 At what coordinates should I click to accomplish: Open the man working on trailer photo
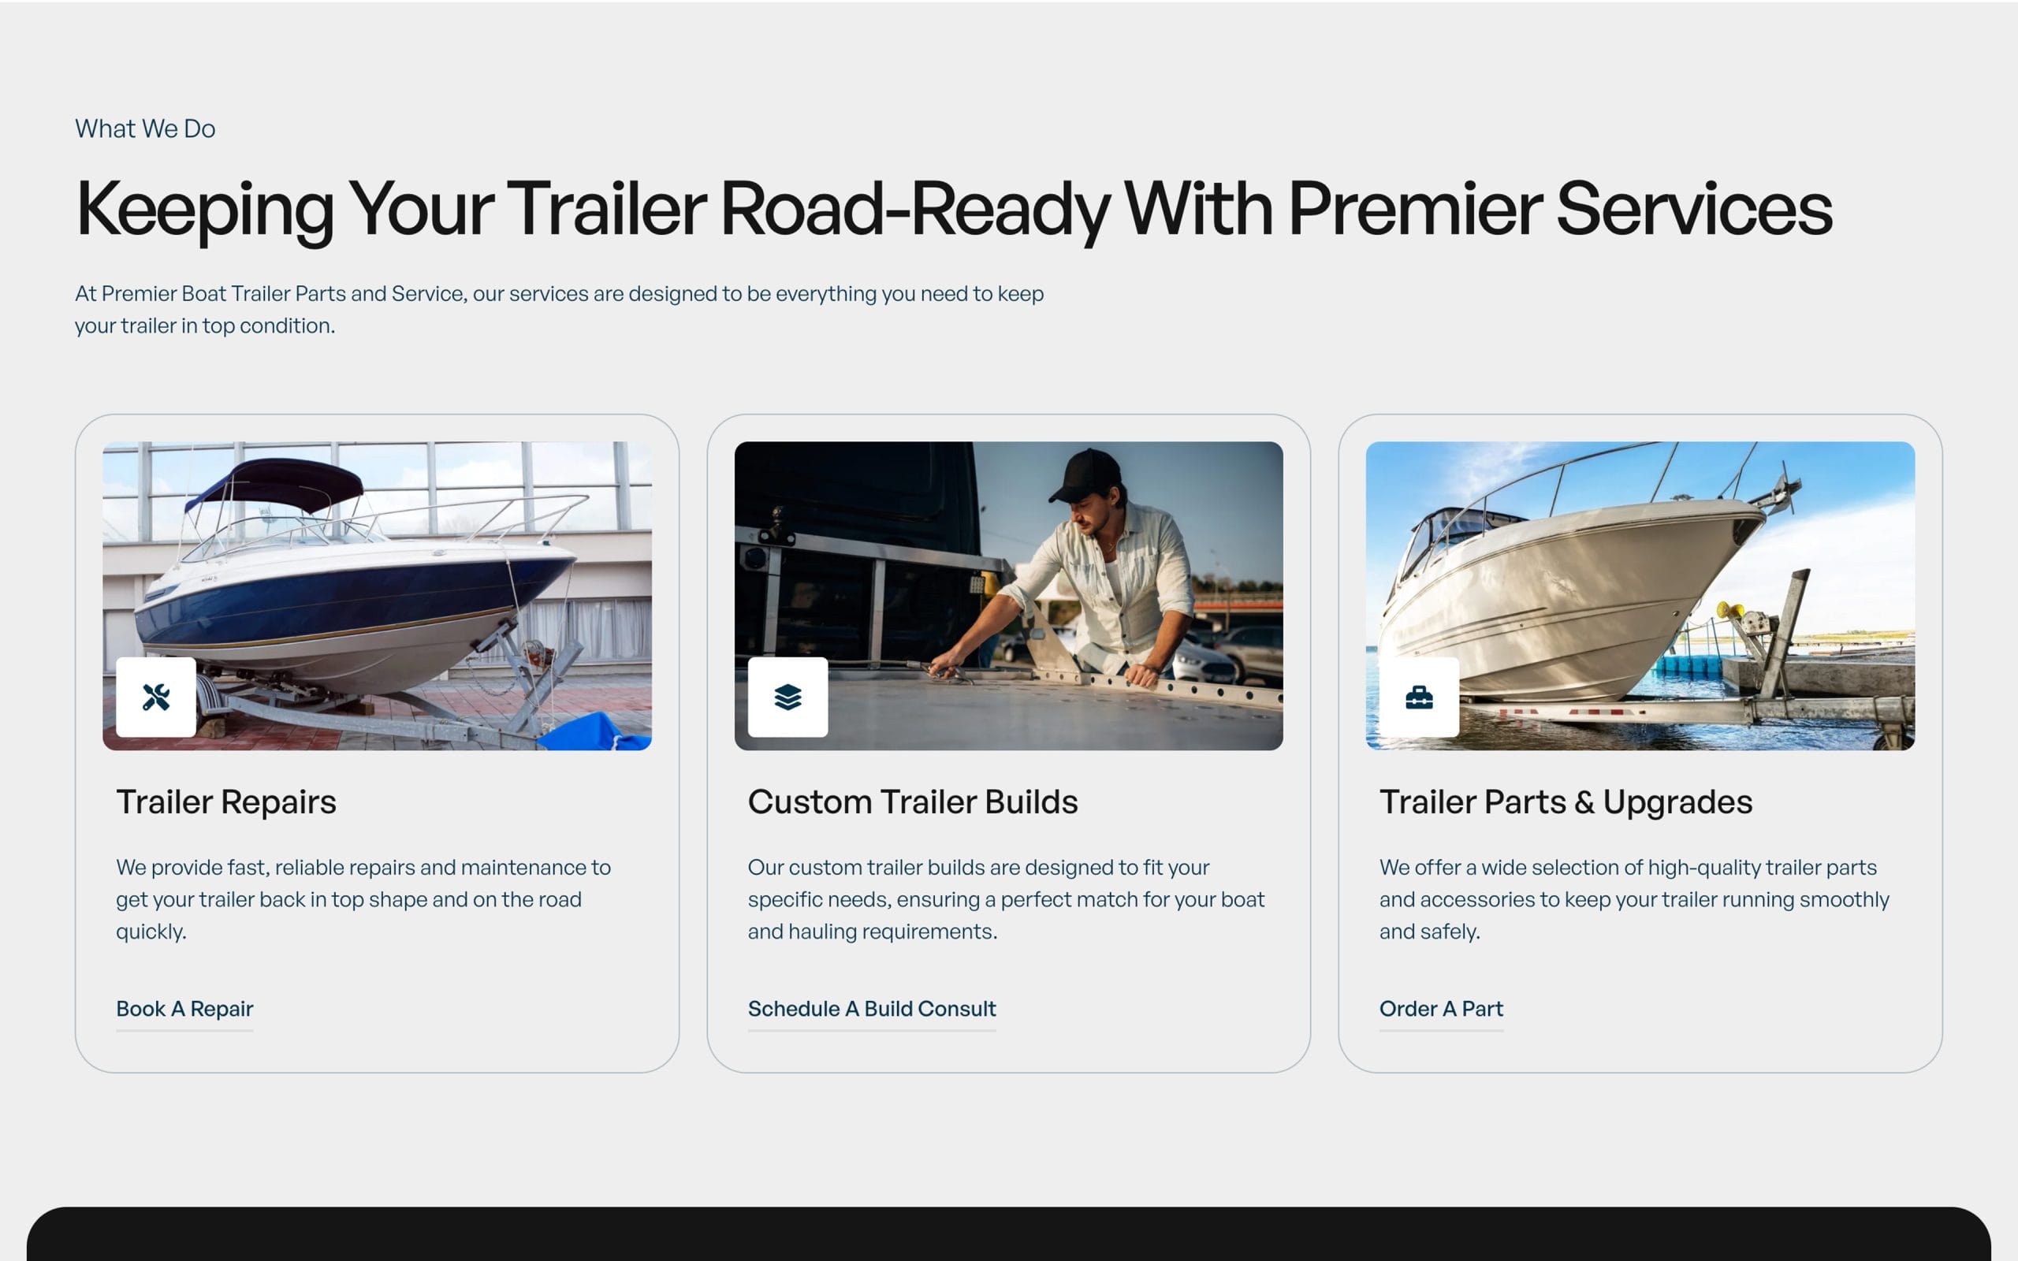1008,596
